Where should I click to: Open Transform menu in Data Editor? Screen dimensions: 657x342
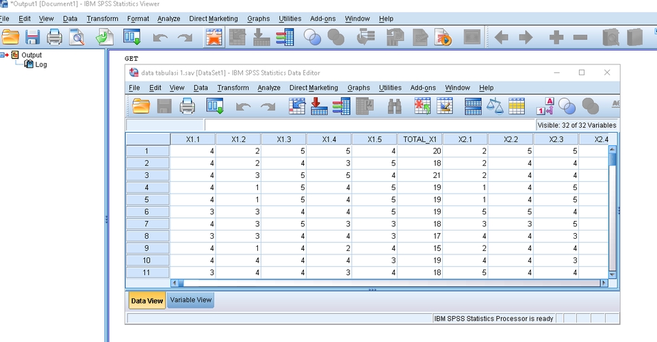233,88
